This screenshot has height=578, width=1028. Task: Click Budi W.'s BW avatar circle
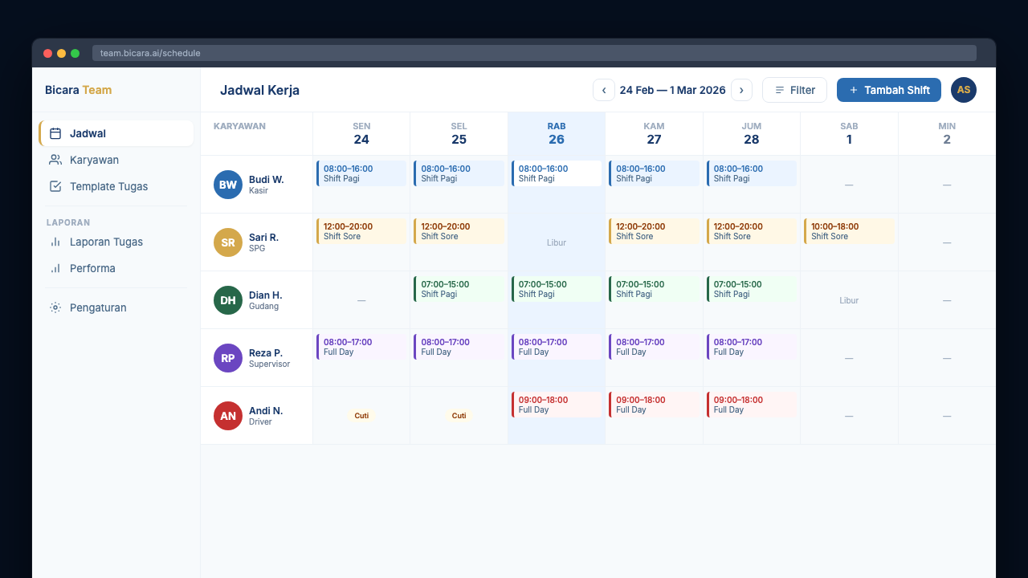coord(227,185)
